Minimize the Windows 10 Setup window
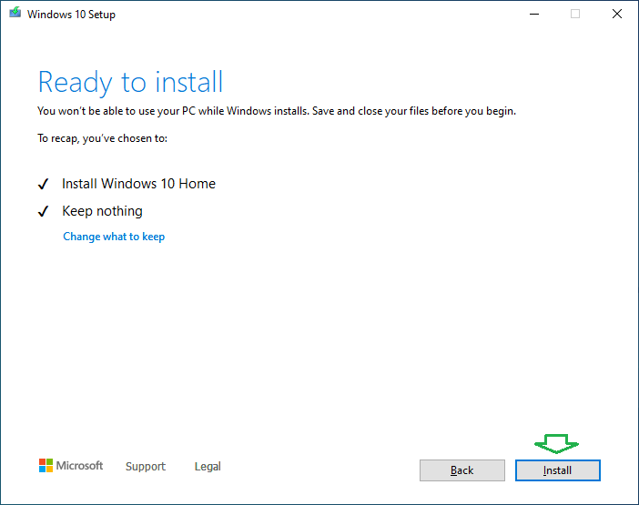Image resolution: width=639 pixels, height=505 pixels. pyautogui.click(x=534, y=14)
